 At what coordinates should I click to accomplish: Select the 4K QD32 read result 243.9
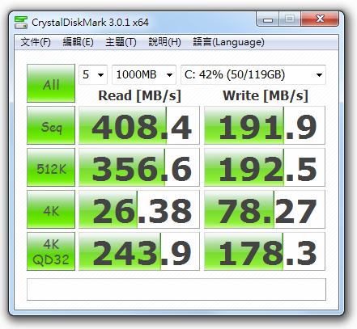139,251
